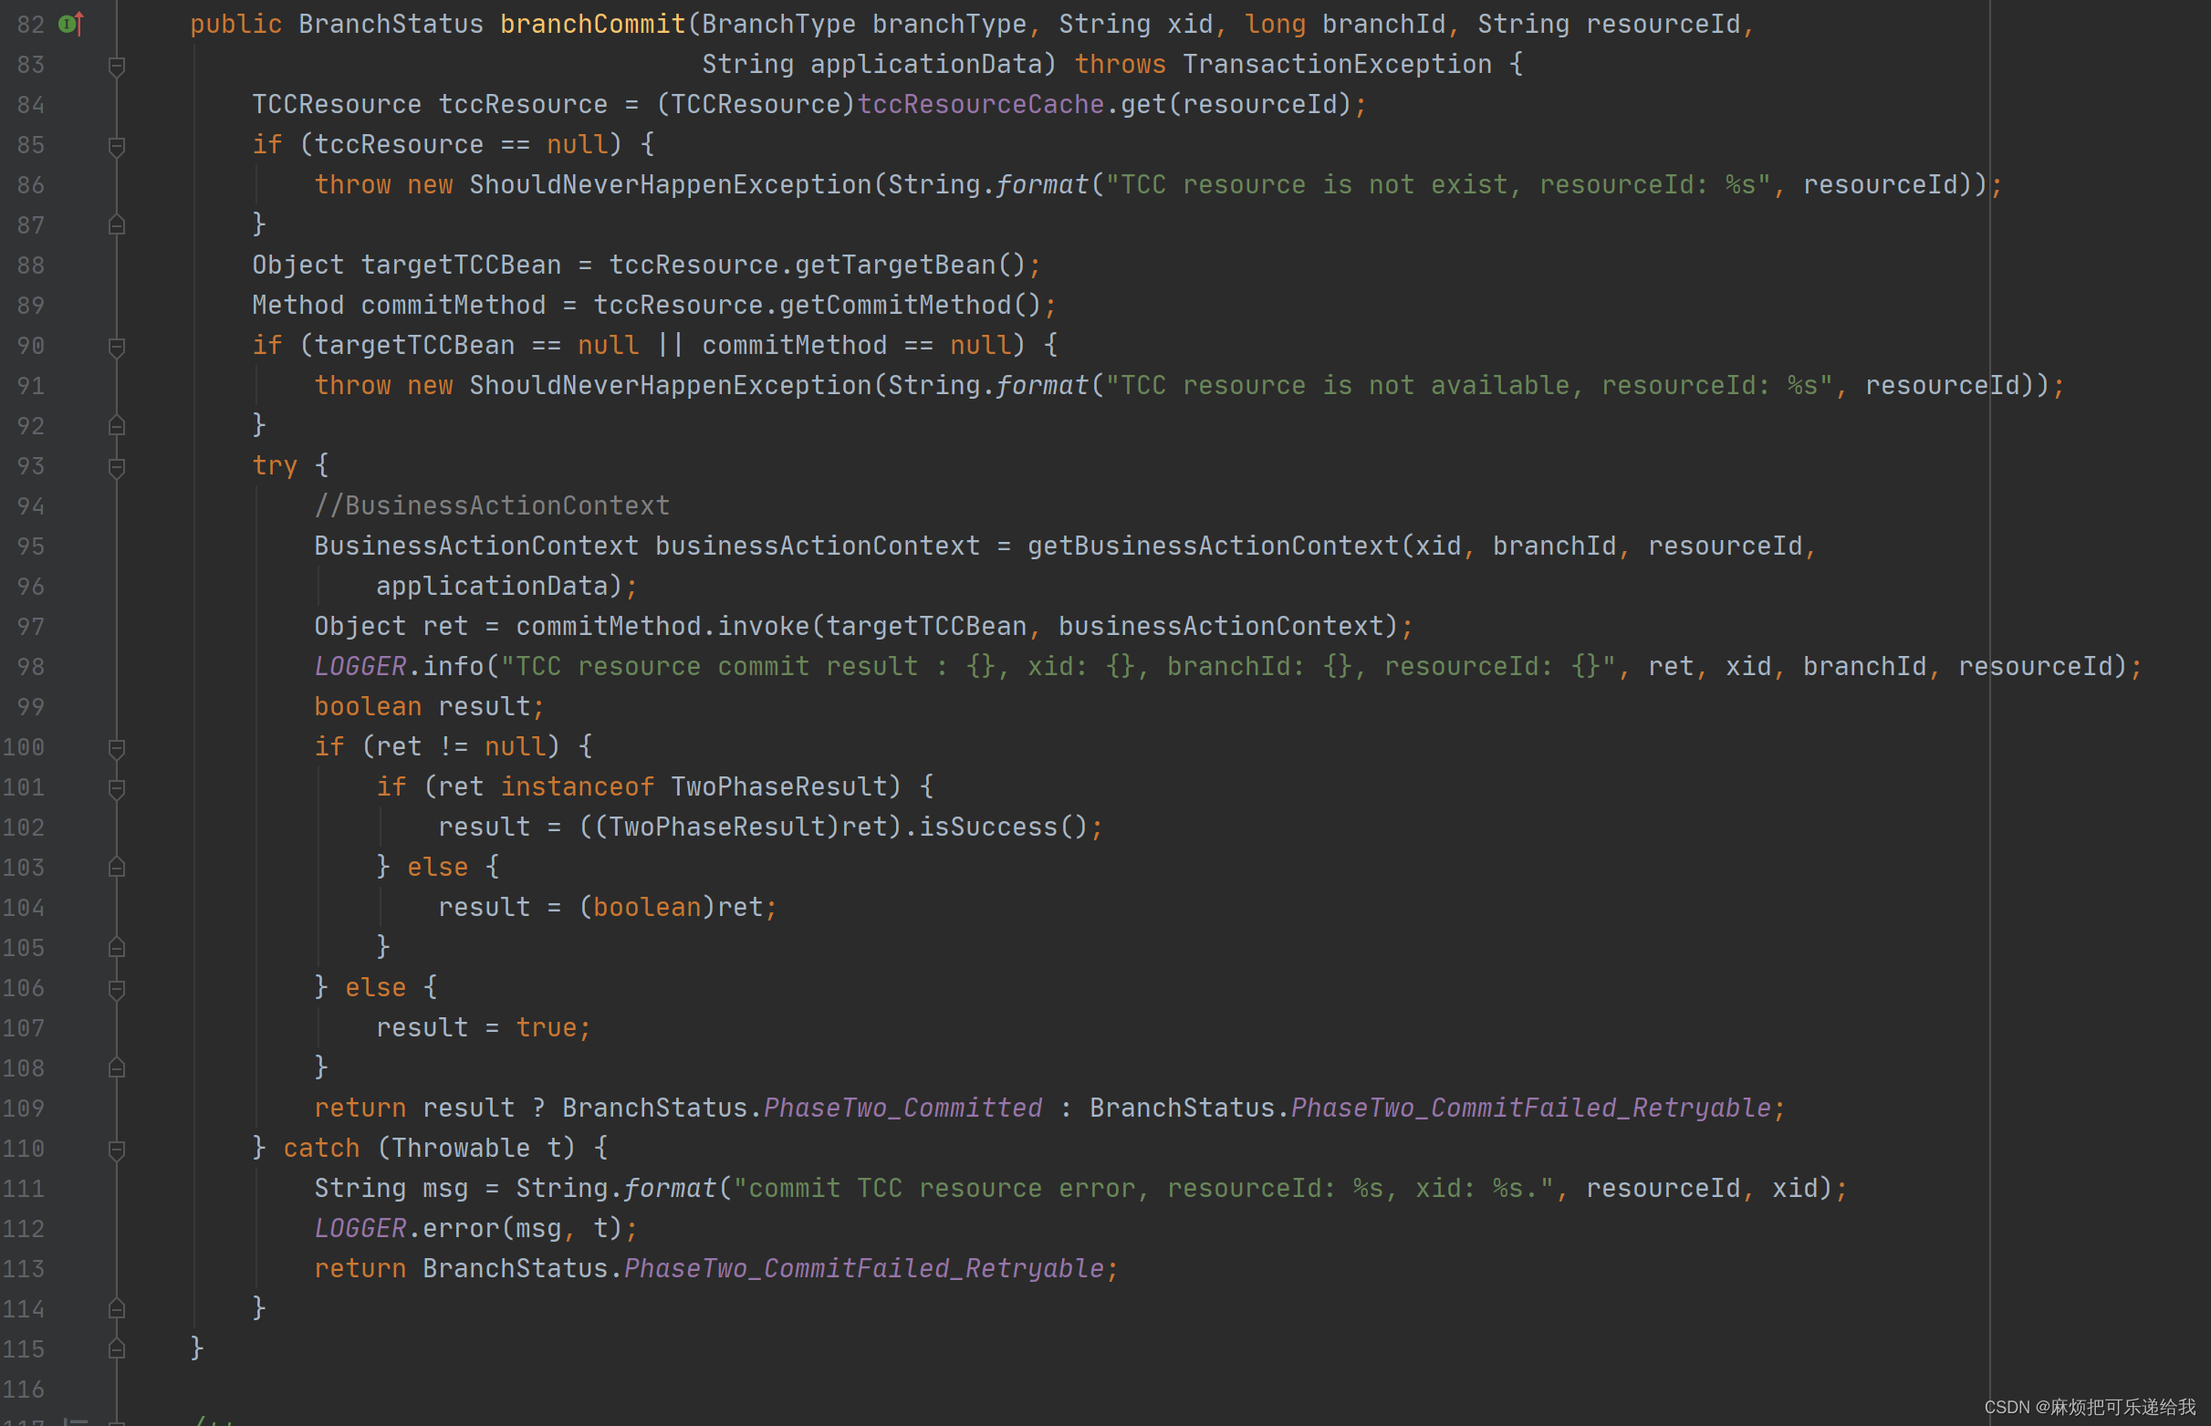The height and width of the screenshot is (1426, 2211).
Task: Click line number 109 in the gutter
Action: pos(23,1109)
